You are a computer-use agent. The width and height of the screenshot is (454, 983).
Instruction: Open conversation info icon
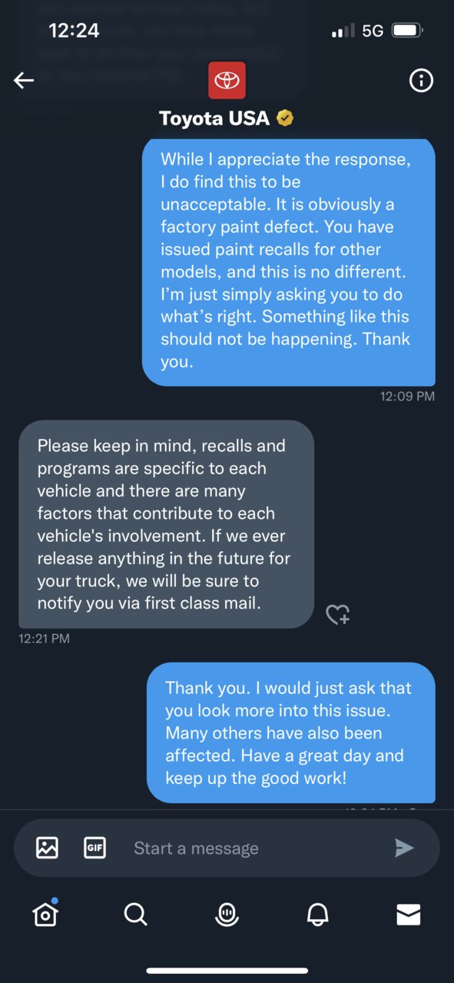click(x=421, y=81)
